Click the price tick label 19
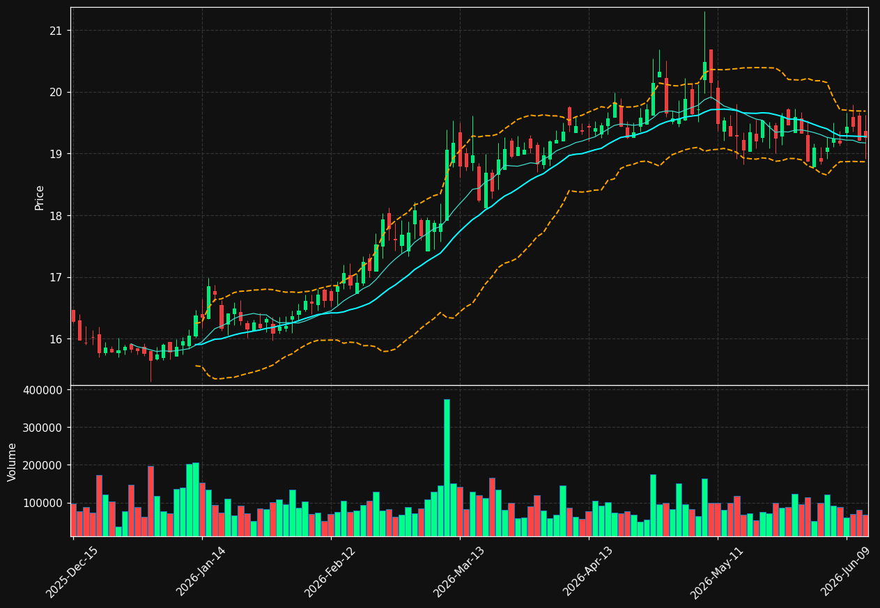 click(56, 154)
